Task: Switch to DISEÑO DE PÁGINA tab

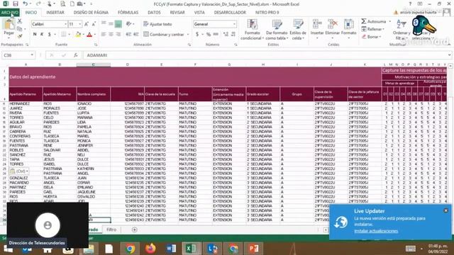Action: tap(91, 13)
